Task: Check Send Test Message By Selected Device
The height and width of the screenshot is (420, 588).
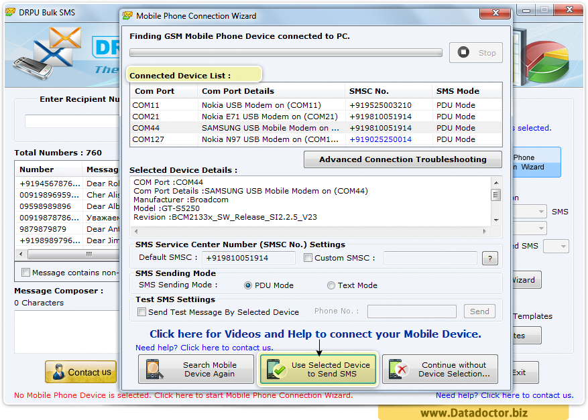Action: [x=141, y=311]
